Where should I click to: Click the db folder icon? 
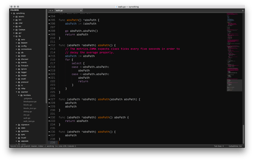[19, 53]
